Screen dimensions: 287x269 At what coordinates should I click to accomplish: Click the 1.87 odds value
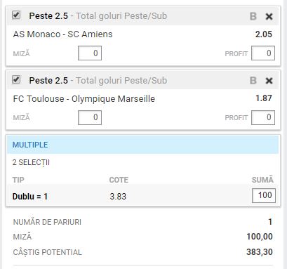[264, 98]
